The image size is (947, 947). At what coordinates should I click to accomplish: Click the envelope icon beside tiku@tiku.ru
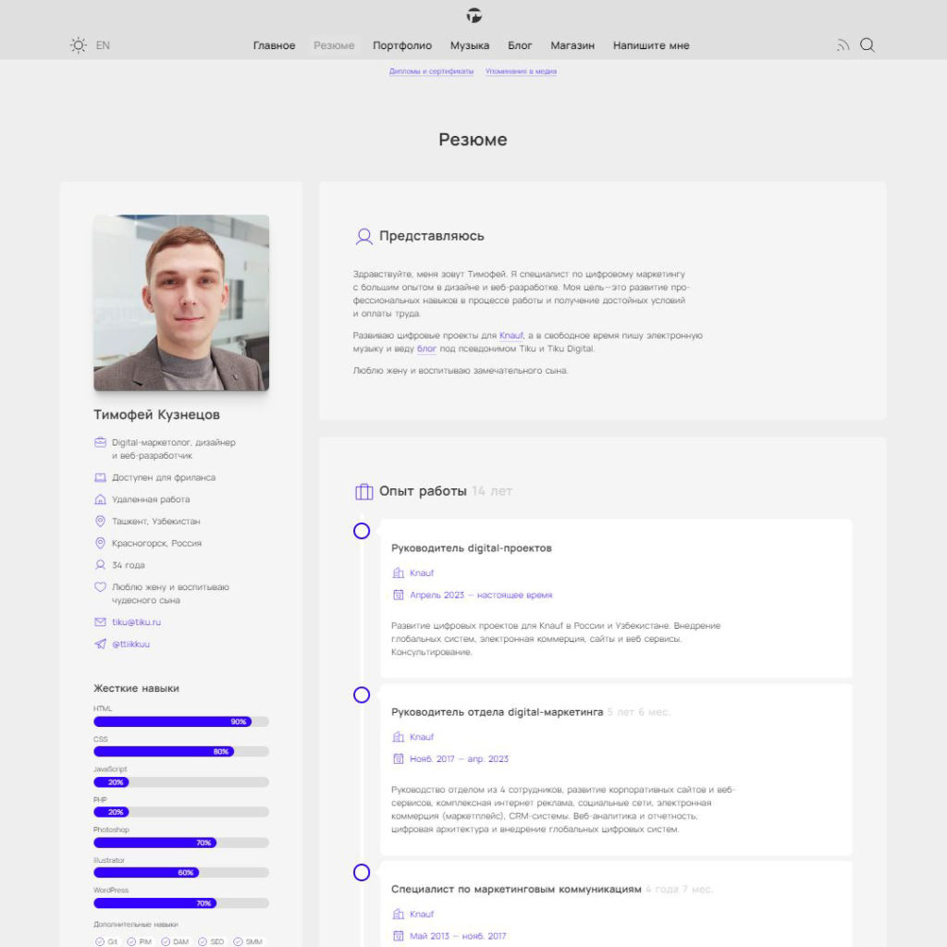100,621
